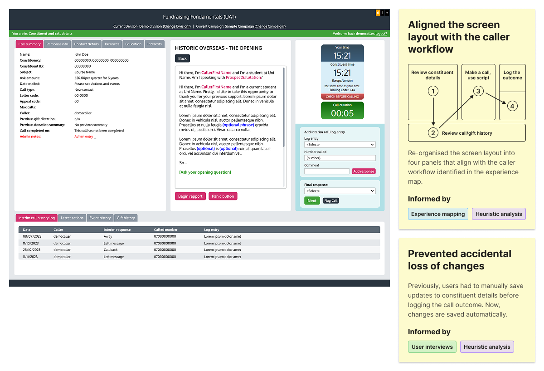
Task: Expand the Final response dropdown
Action: click(340, 191)
